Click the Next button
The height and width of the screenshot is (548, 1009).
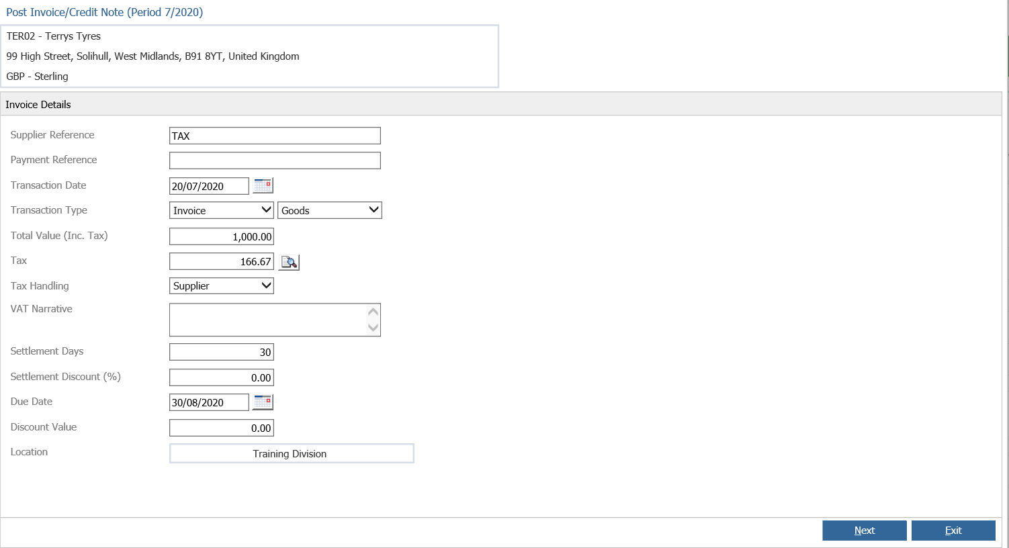tap(865, 530)
